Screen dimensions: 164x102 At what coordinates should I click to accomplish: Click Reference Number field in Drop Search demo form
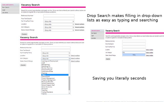134,41
